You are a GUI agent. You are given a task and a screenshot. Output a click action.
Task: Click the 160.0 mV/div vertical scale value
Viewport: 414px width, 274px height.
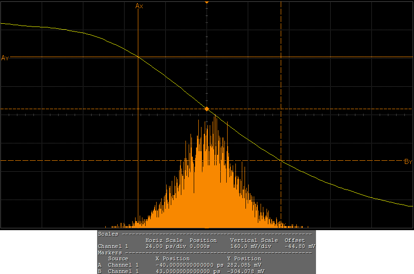251,246
